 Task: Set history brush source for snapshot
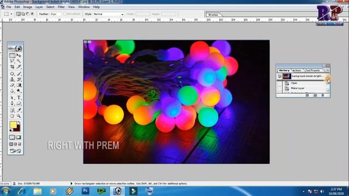pos(279,76)
